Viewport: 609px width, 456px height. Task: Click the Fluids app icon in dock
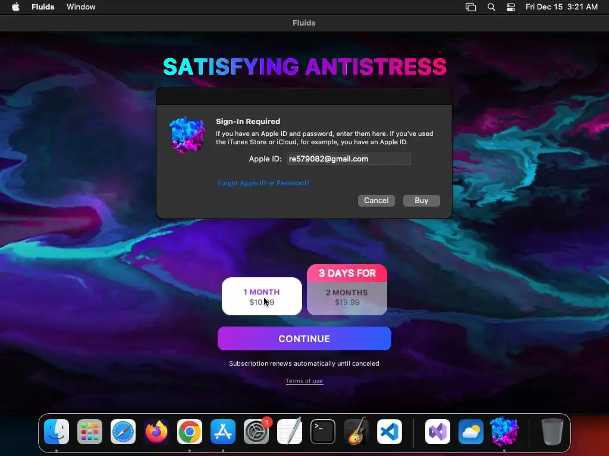[x=504, y=432]
